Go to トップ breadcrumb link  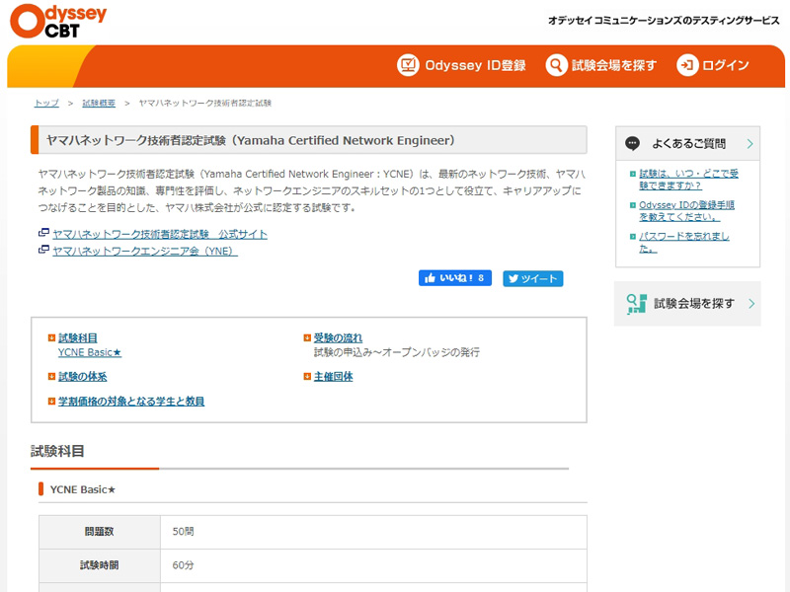click(x=46, y=104)
